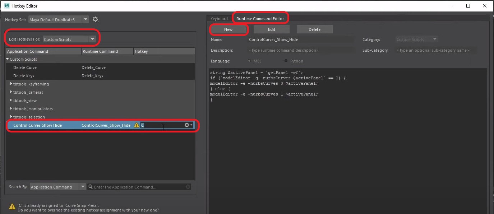Click the search magnifier icon

click(x=91, y=187)
